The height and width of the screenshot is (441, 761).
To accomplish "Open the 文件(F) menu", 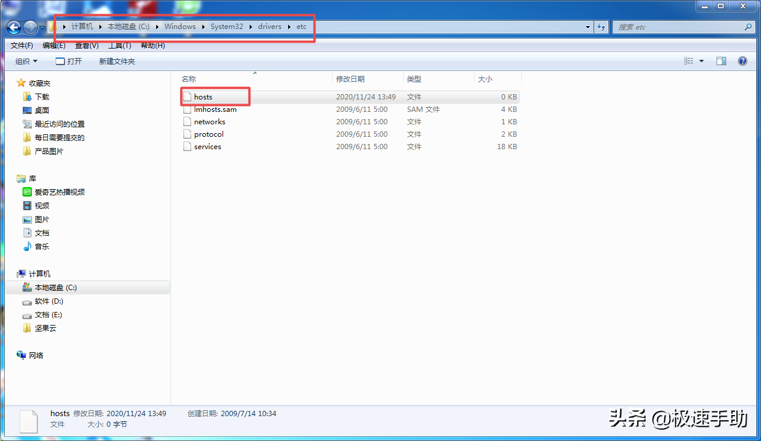I will [22, 46].
